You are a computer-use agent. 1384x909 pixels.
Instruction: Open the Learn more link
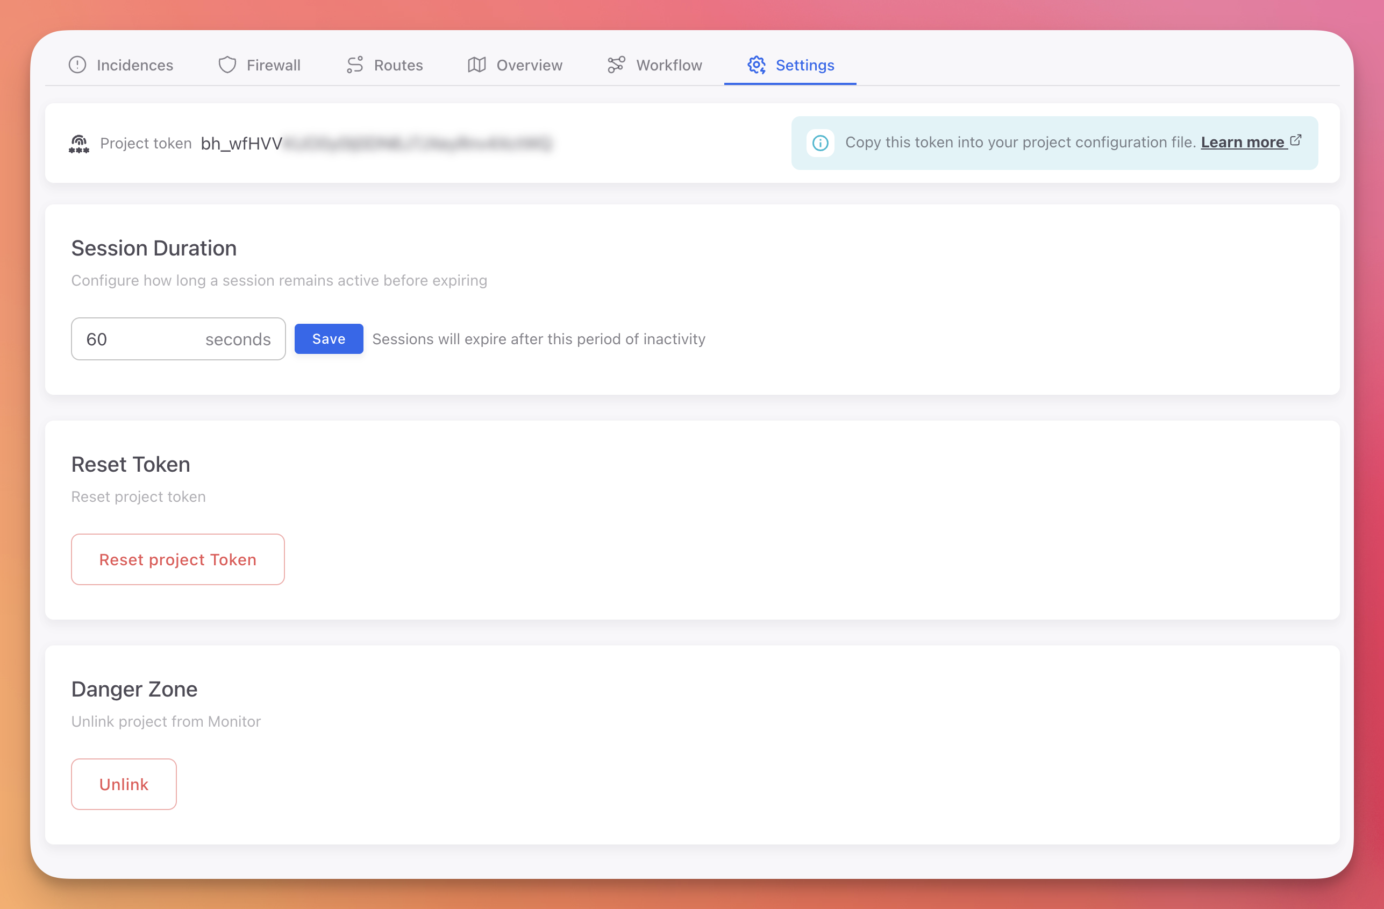(1243, 142)
